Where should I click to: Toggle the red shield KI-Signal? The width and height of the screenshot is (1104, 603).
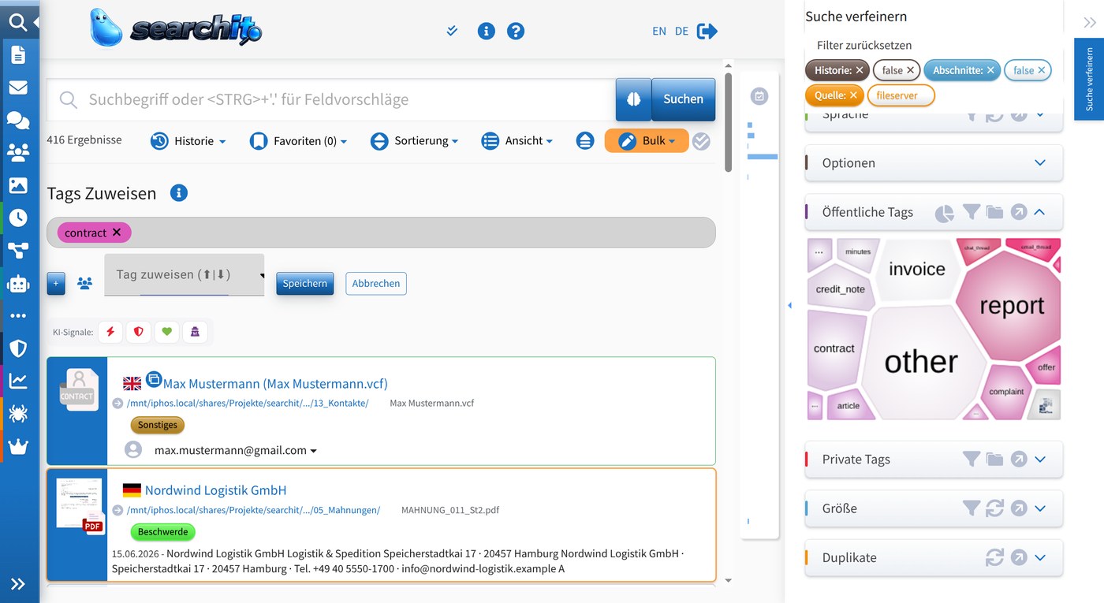click(x=139, y=333)
